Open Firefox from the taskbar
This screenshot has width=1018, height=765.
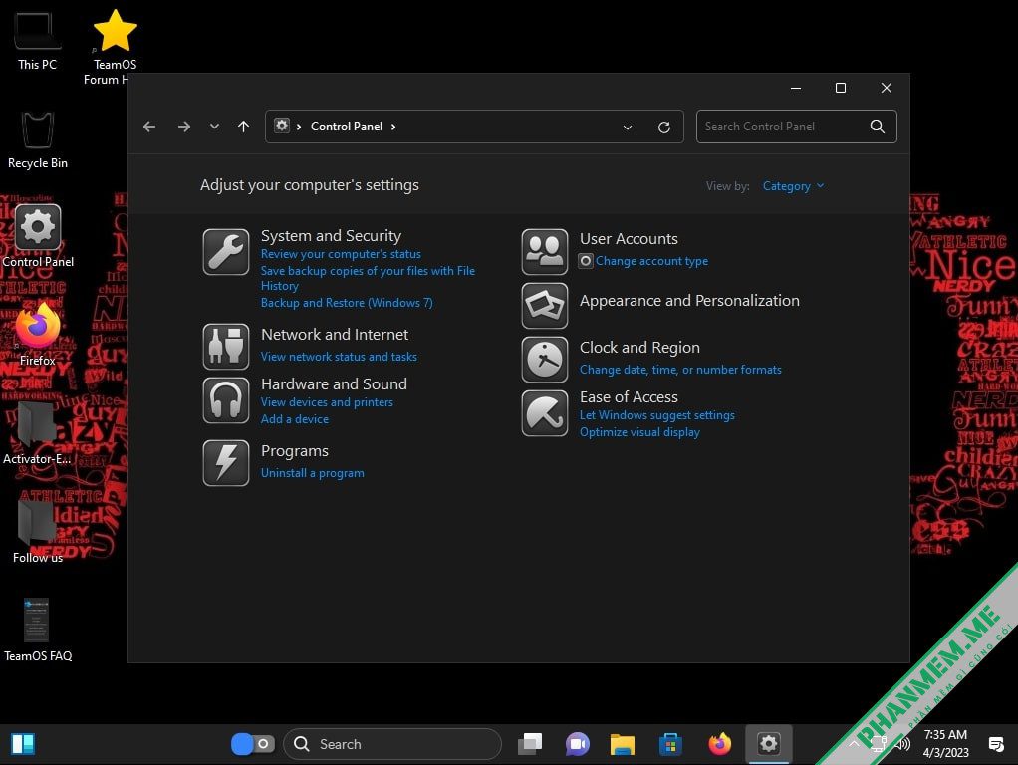tap(719, 744)
